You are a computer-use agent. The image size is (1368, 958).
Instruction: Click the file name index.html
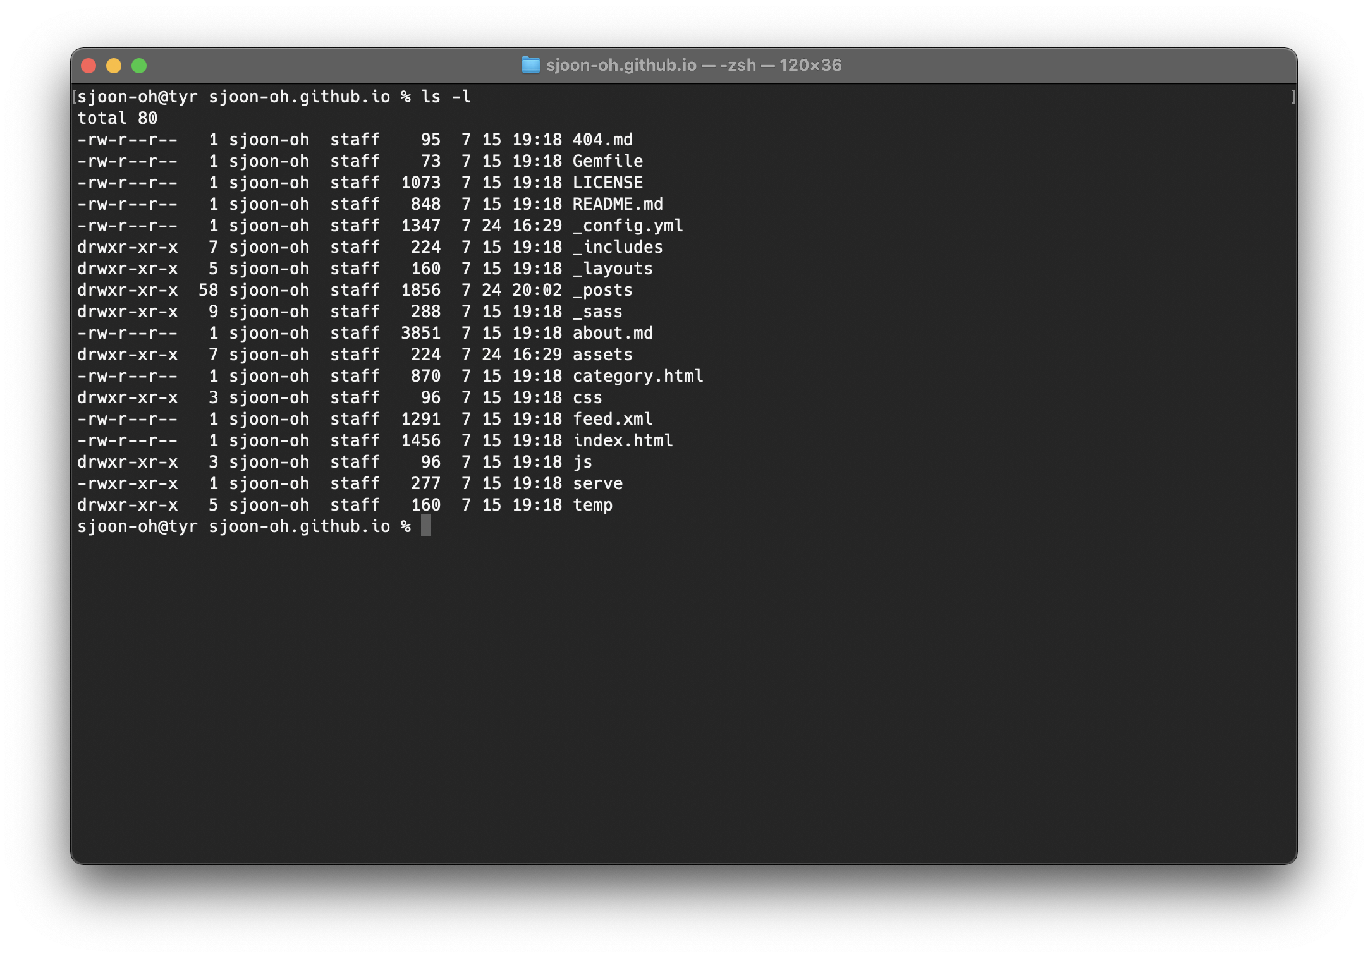tap(623, 440)
